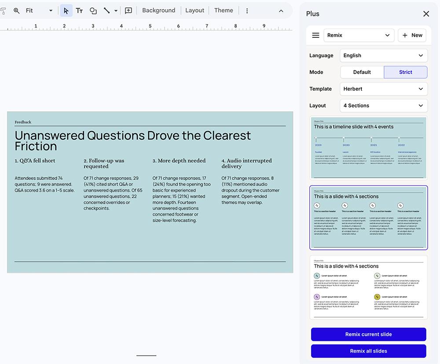The width and height of the screenshot is (440, 364).
Task: Select the white 4 sections grid thumbnail
Action: [x=368, y=287]
